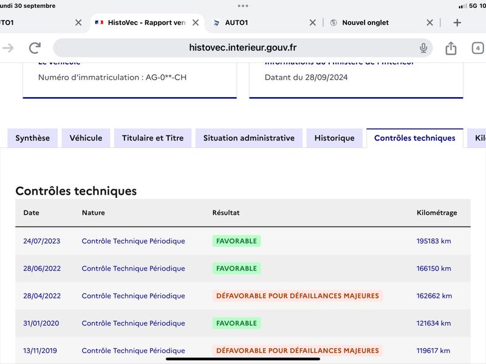Click the histovec.interieur.gouv.fr address bar

242,48
